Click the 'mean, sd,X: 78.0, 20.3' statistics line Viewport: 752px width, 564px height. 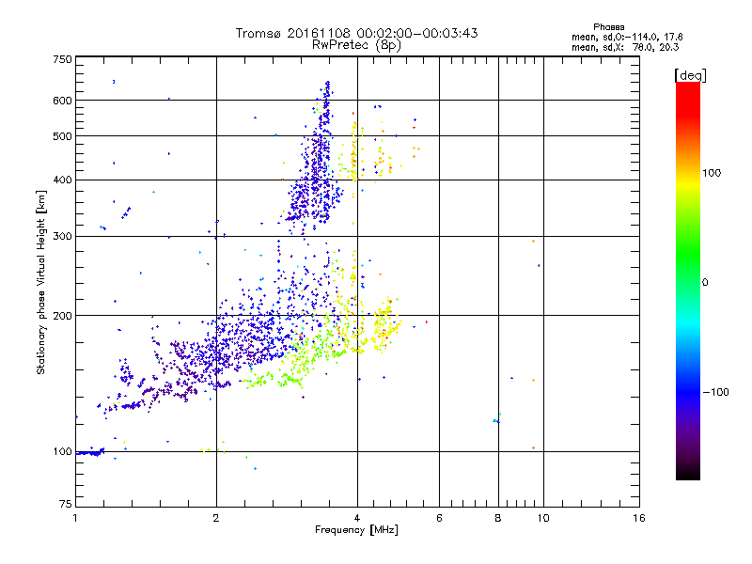point(625,47)
